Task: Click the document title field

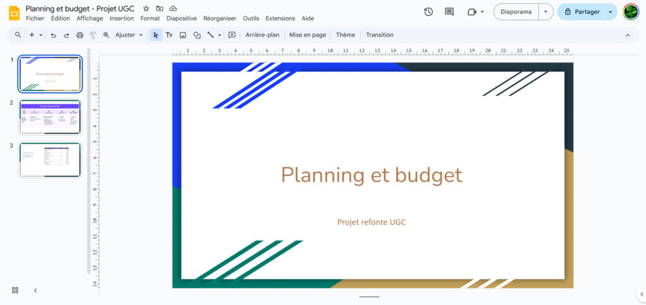Action: coord(80,9)
